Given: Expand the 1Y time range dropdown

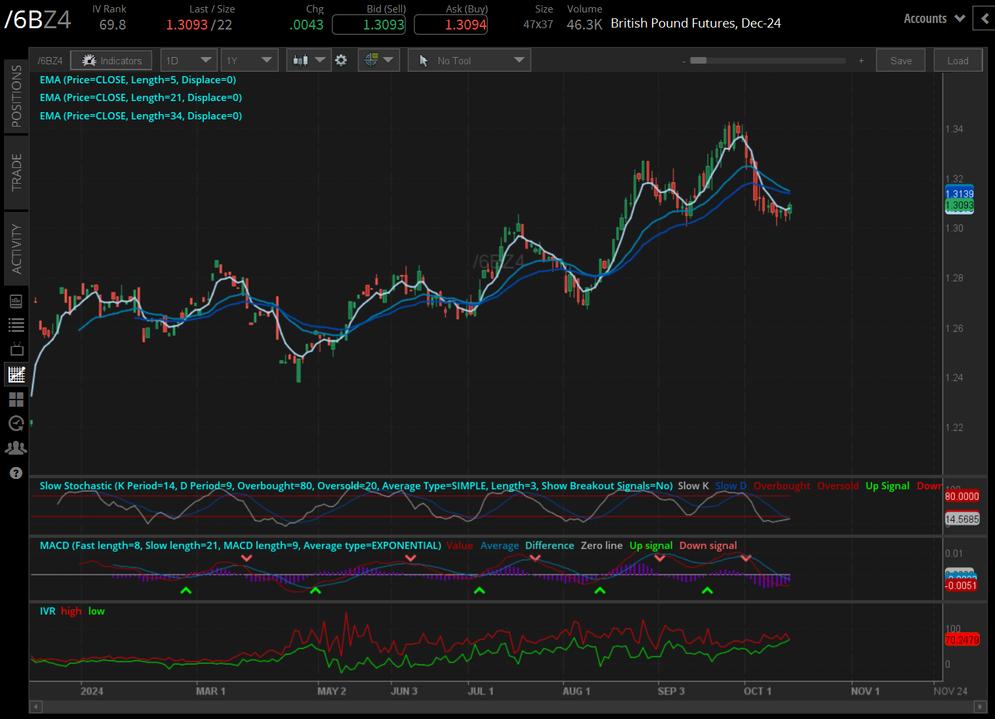Looking at the screenshot, I should point(249,60).
